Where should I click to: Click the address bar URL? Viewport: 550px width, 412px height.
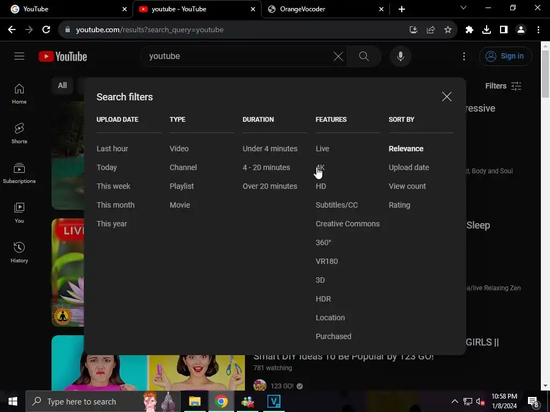[x=149, y=30]
